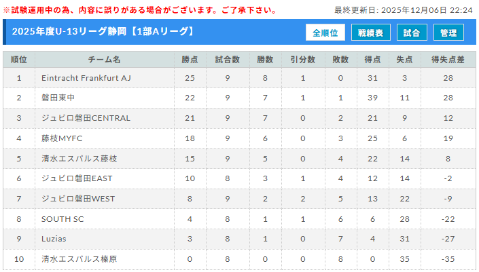
Task: Select the ジュビロ磐田WEST team name
Action: [x=77, y=199]
